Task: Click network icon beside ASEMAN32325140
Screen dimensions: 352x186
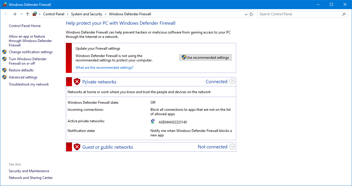Action: point(153,121)
